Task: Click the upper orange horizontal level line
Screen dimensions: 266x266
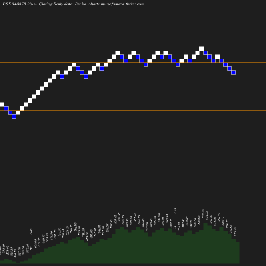Action: click(133, 62)
